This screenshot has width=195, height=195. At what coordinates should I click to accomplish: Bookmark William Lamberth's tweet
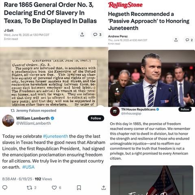click(x=79, y=188)
